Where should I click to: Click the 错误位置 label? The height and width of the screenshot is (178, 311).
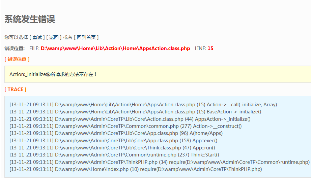[x=15, y=48]
